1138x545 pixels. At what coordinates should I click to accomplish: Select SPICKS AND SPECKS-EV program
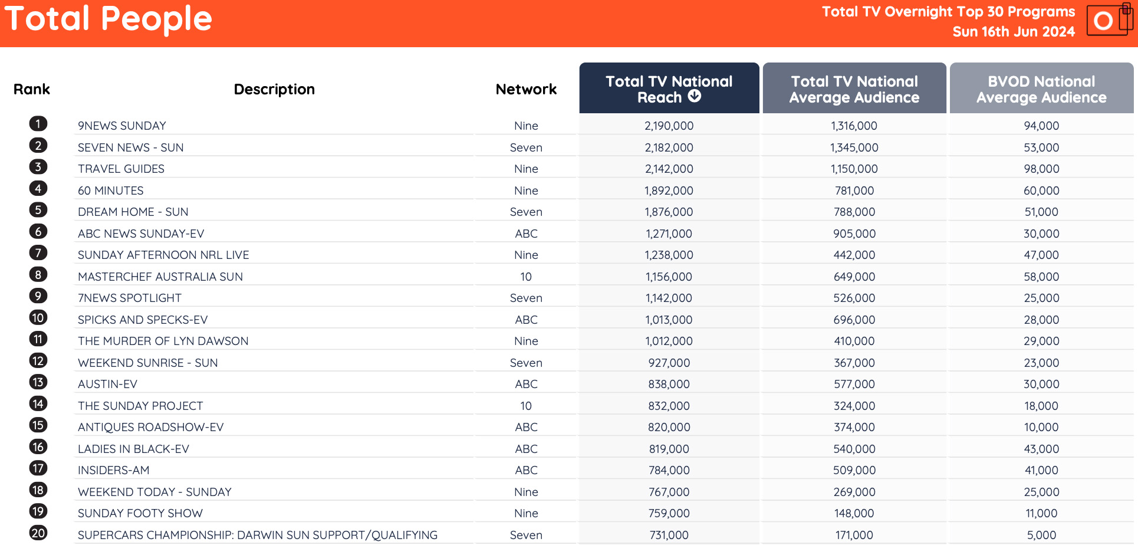[x=143, y=320]
